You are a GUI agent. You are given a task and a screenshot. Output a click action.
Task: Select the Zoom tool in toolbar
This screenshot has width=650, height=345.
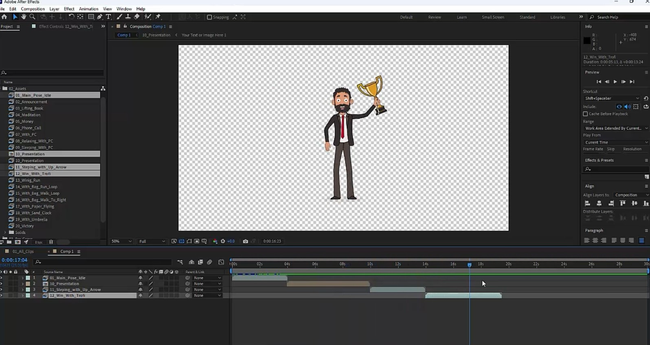pos(32,17)
